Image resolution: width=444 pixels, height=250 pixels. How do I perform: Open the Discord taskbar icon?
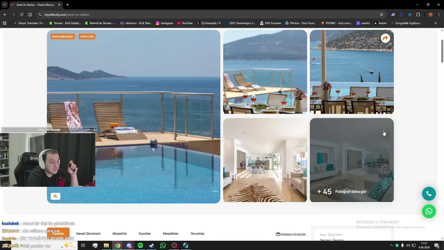[129, 245]
